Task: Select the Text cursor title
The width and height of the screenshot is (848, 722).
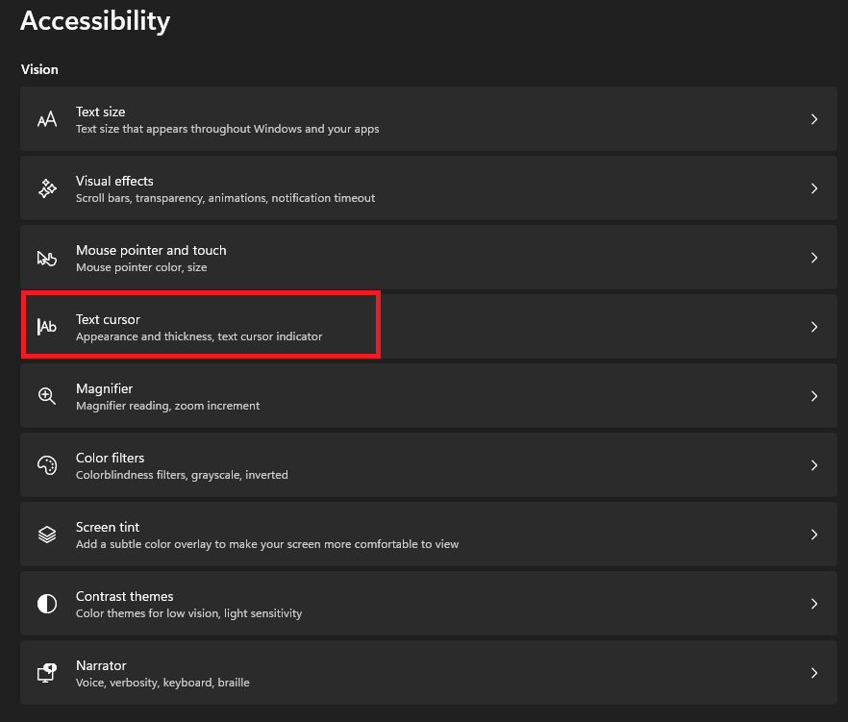Action: point(108,319)
